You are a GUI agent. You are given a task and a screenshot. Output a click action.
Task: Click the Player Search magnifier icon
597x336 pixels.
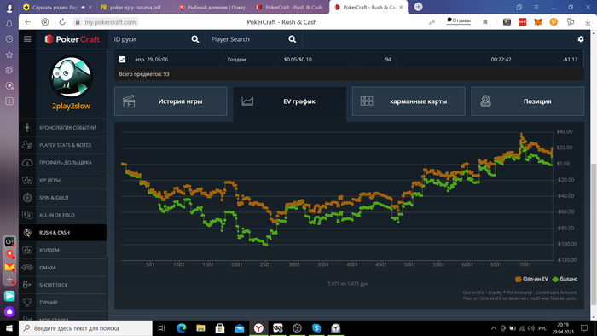click(292, 39)
